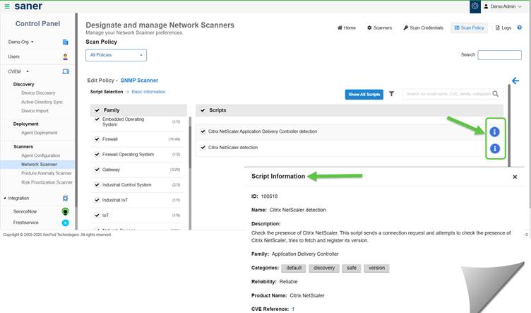Open info for Citrix NetScaler Application Delivery Controller

point(495,132)
